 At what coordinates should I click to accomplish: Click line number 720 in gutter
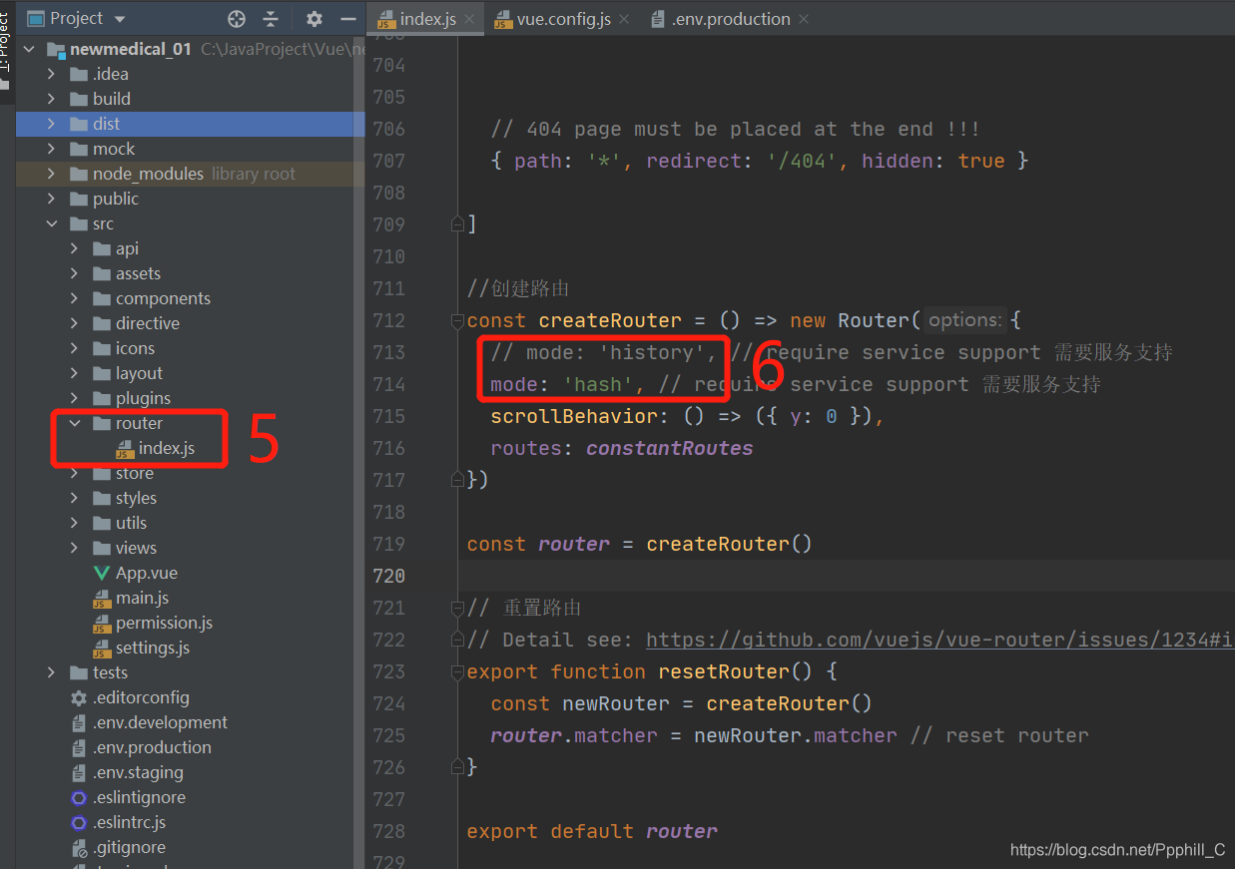coord(388,576)
